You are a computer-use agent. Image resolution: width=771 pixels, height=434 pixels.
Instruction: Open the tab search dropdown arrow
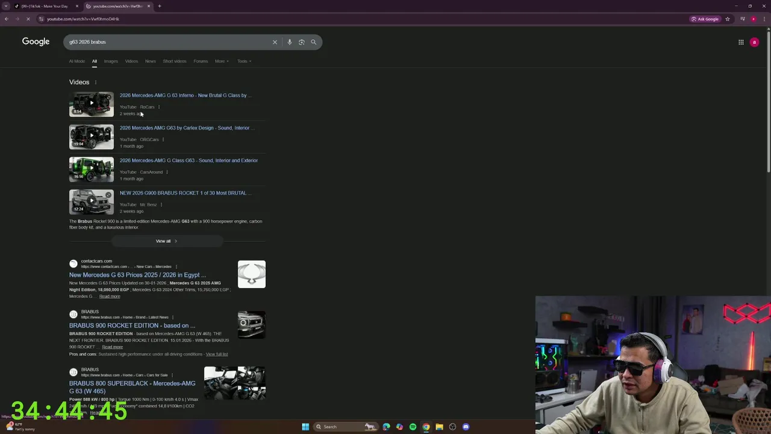pos(7,6)
